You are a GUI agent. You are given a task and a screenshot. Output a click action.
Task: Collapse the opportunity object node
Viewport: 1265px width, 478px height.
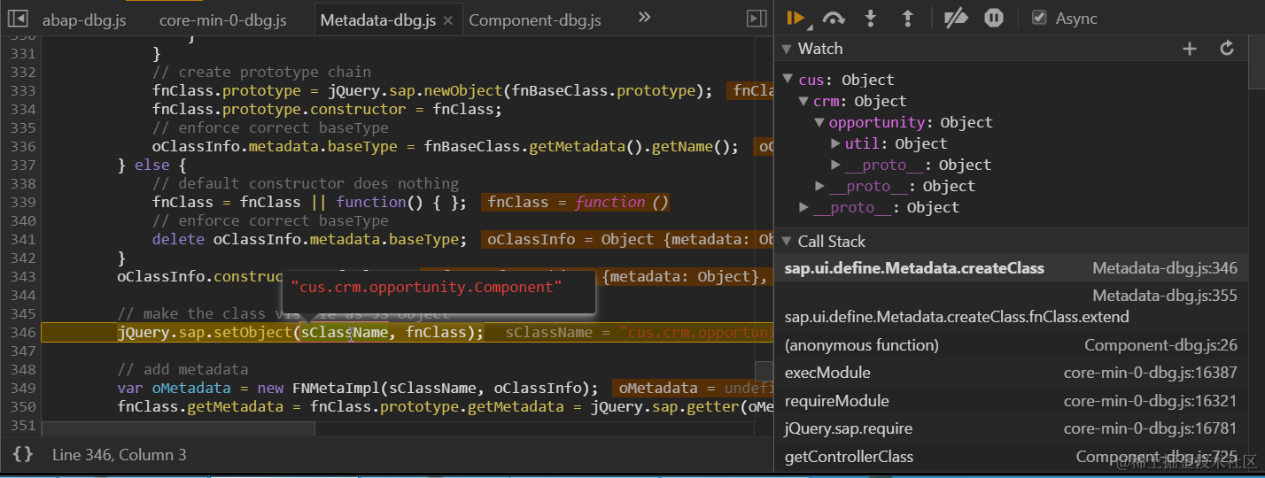(x=819, y=122)
